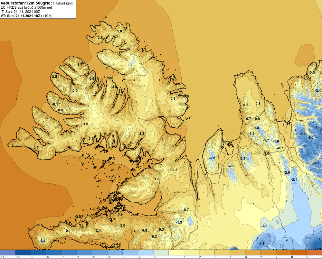The image size is (322, 259).
Task: Click the legend color between 2 and 3
Action: click(x=207, y=253)
